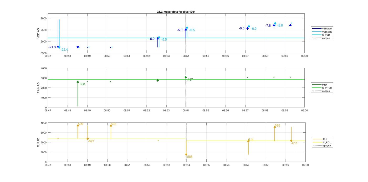Click the title "G&C motor data for dive 1001"

176,12
